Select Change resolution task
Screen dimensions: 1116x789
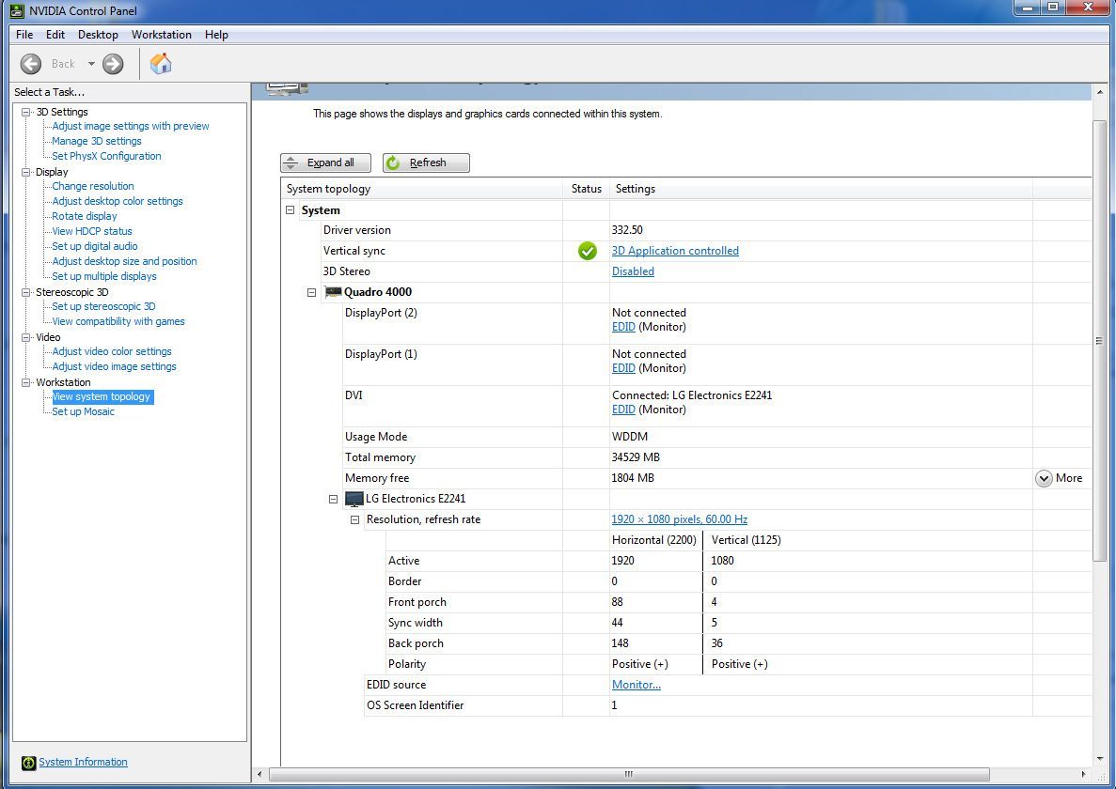click(93, 186)
